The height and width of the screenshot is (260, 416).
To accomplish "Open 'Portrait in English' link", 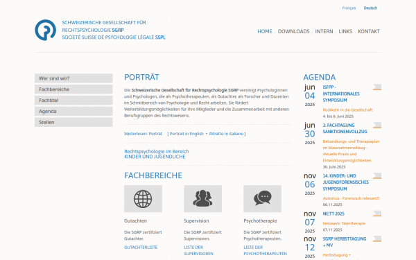I will click(187, 134).
